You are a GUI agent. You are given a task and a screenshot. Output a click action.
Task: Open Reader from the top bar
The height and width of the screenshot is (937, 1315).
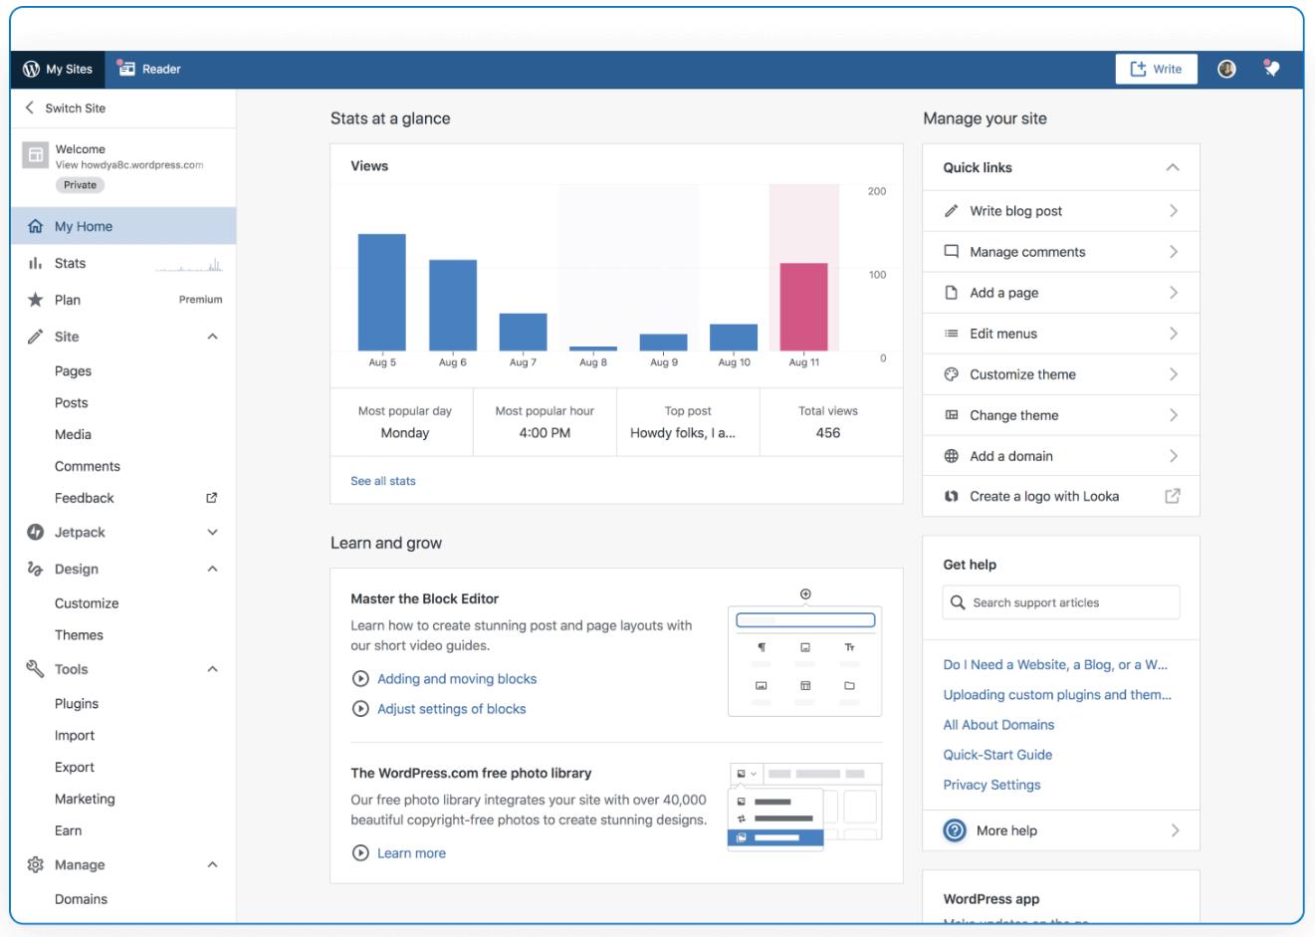[x=149, y=69]
